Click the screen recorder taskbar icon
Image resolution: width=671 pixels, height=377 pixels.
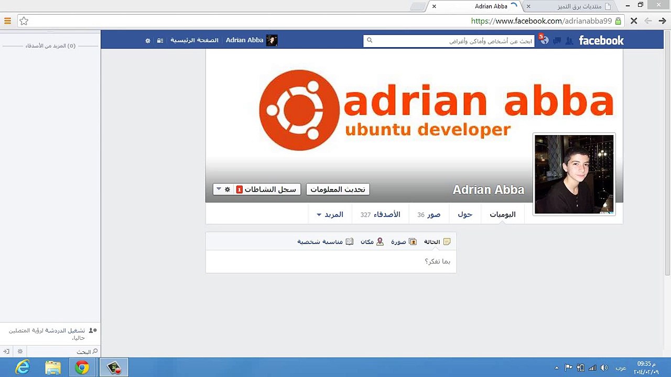114,368
